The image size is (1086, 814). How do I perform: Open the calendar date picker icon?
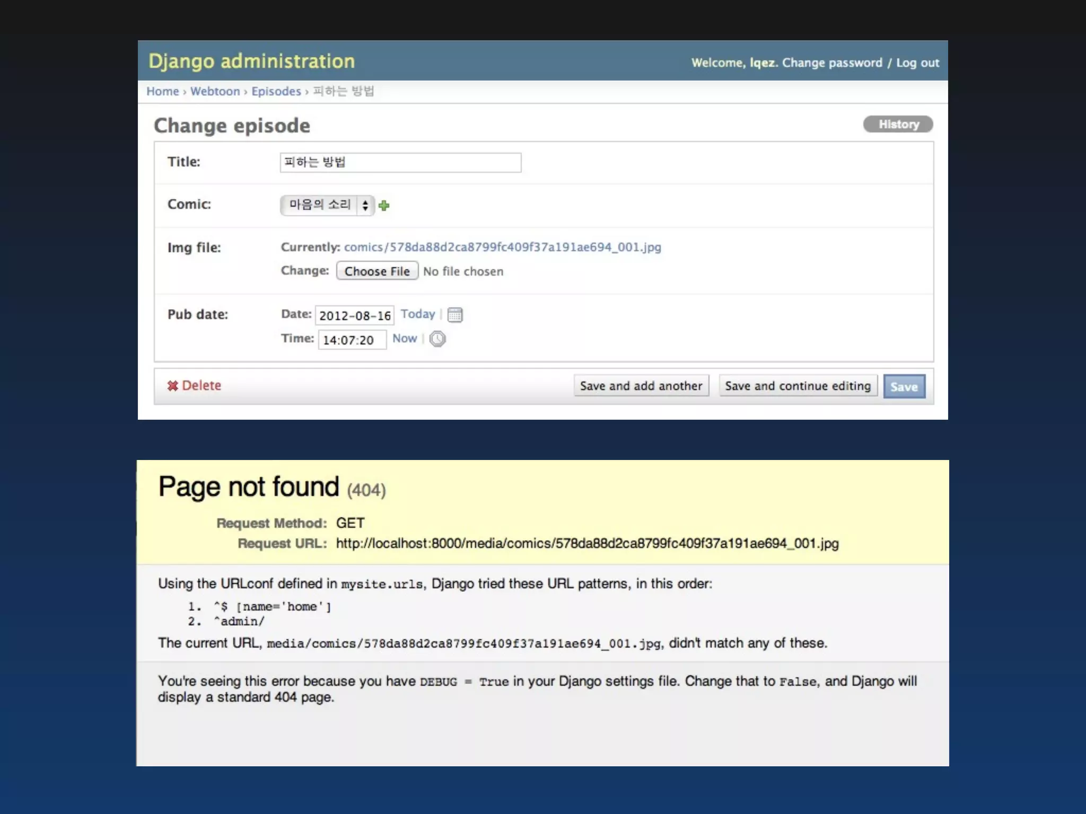[x=455, y=315]
